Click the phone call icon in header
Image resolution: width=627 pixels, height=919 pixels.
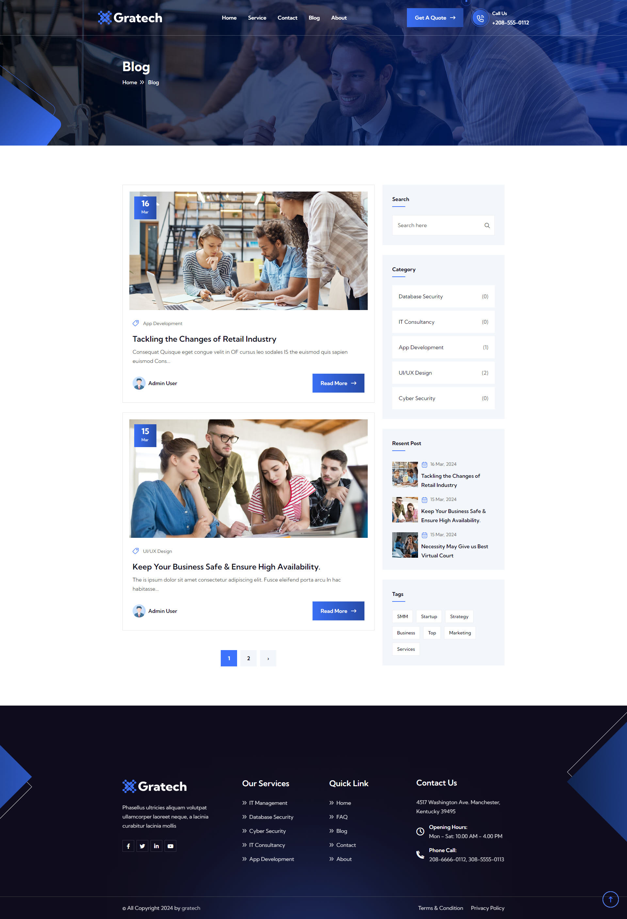480,18
